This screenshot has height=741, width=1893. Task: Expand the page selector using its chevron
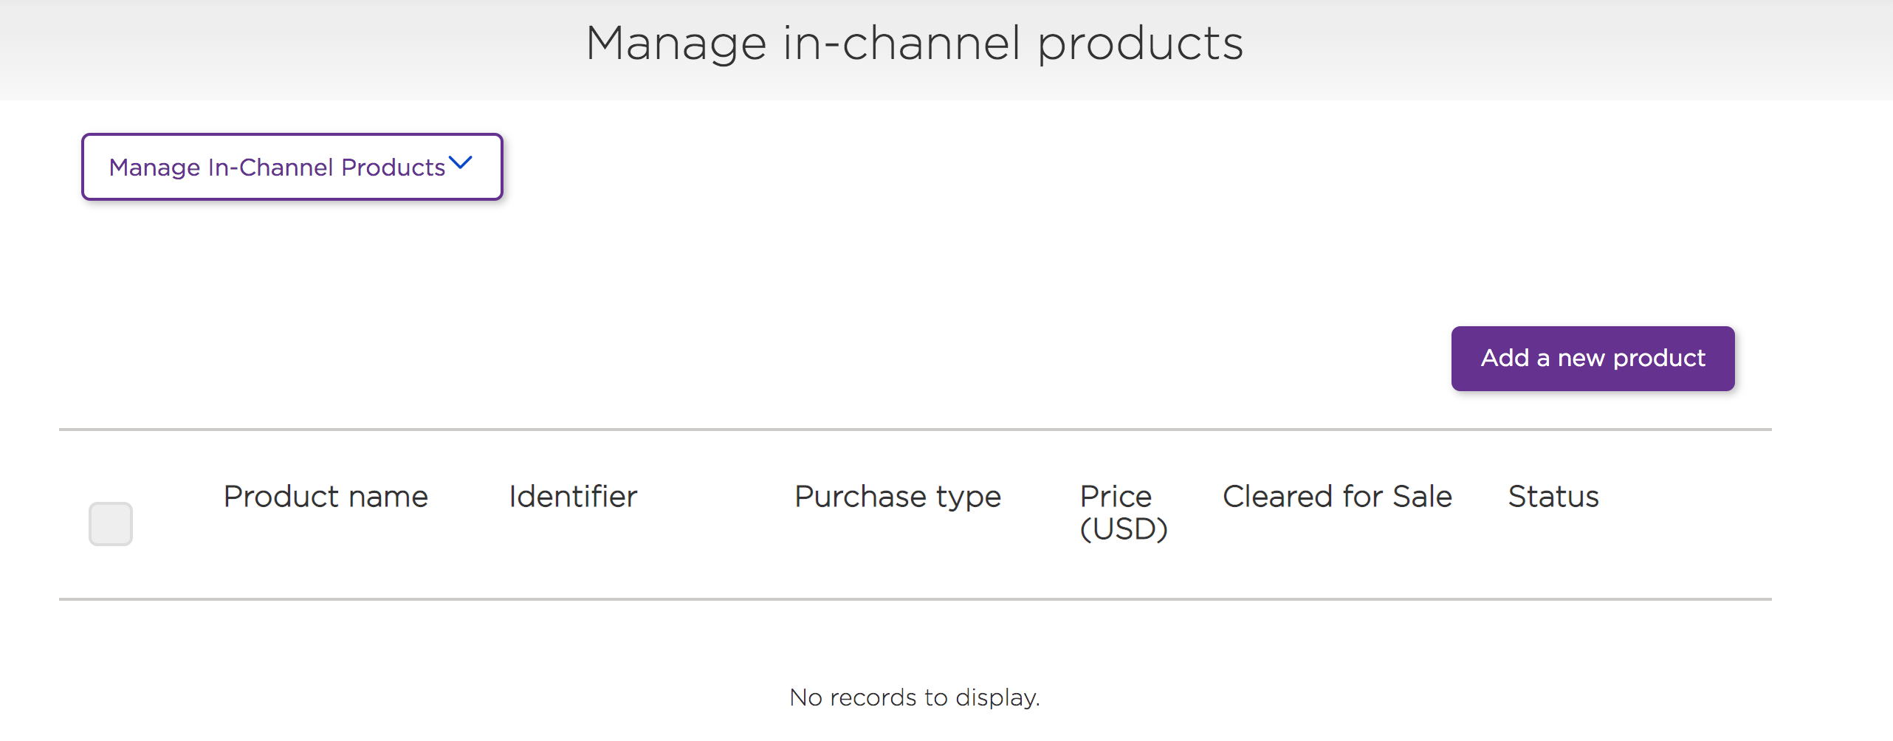pos(460,163)
